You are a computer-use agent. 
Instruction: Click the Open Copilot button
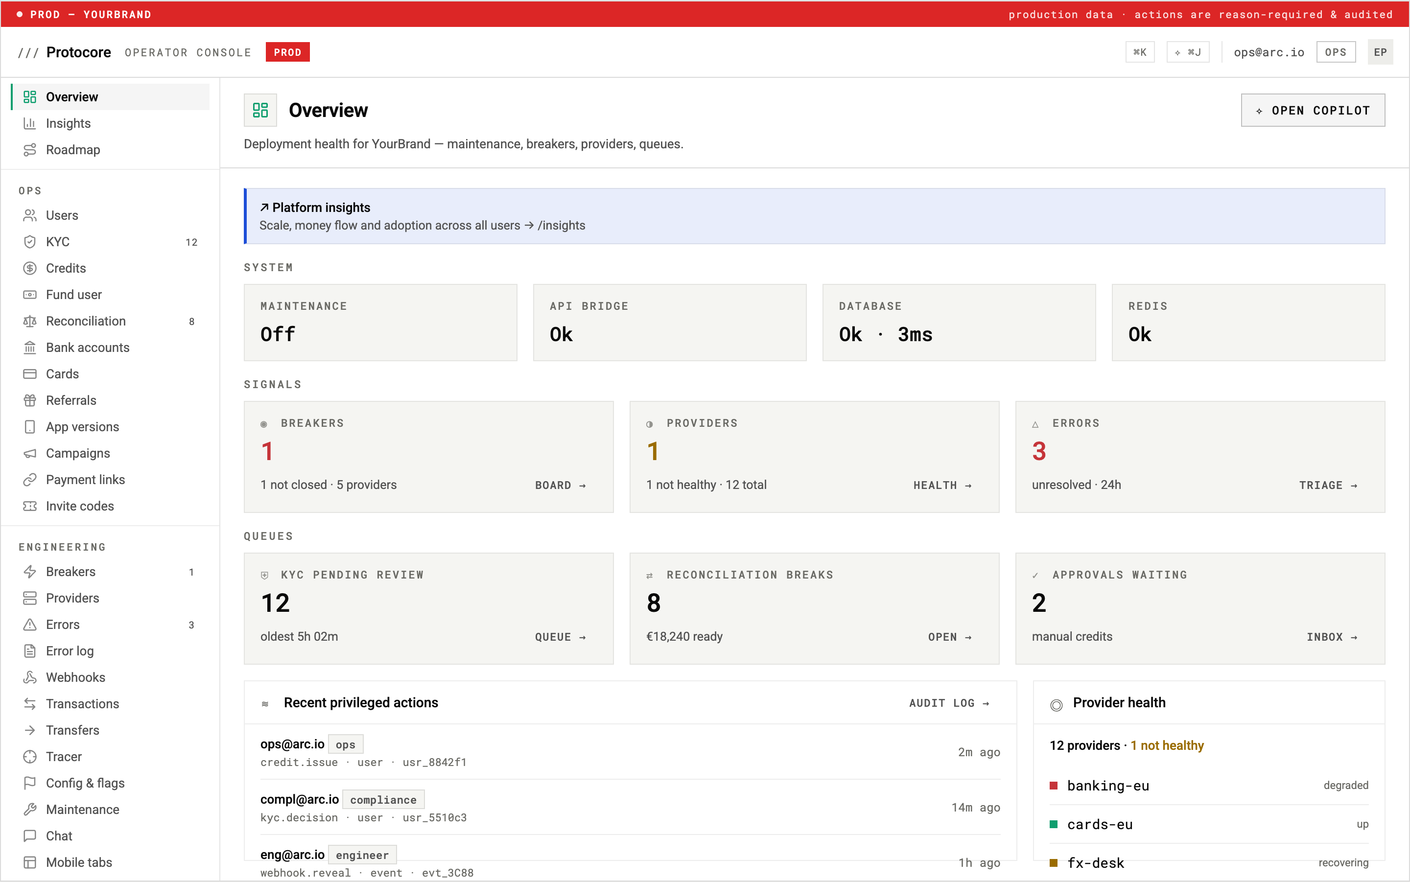(1313, 110)
